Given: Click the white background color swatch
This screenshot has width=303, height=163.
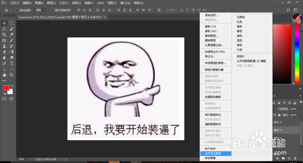Looking at the screenshot, I should [x=11, y=92].
